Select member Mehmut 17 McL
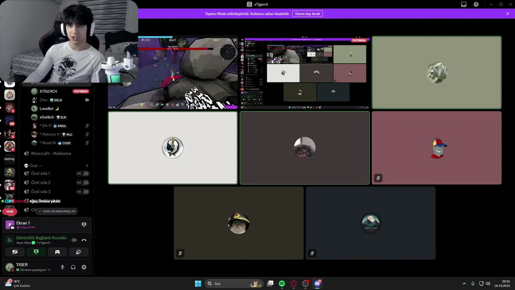Viewport: 515px width, 290px height. pyautogui.click(x=60, y=134)
